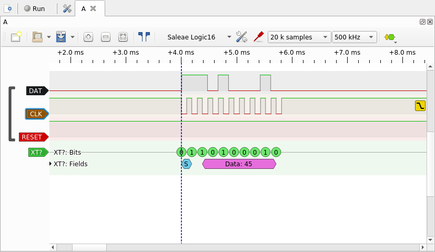Create a new session via the toolbar icon
Screen dimensions: 435x252
click(16, 37)
